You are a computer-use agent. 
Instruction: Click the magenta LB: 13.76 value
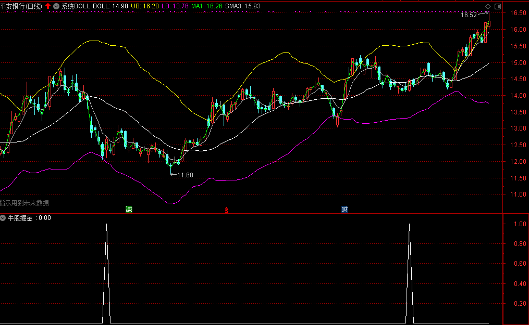pos(175,6)
